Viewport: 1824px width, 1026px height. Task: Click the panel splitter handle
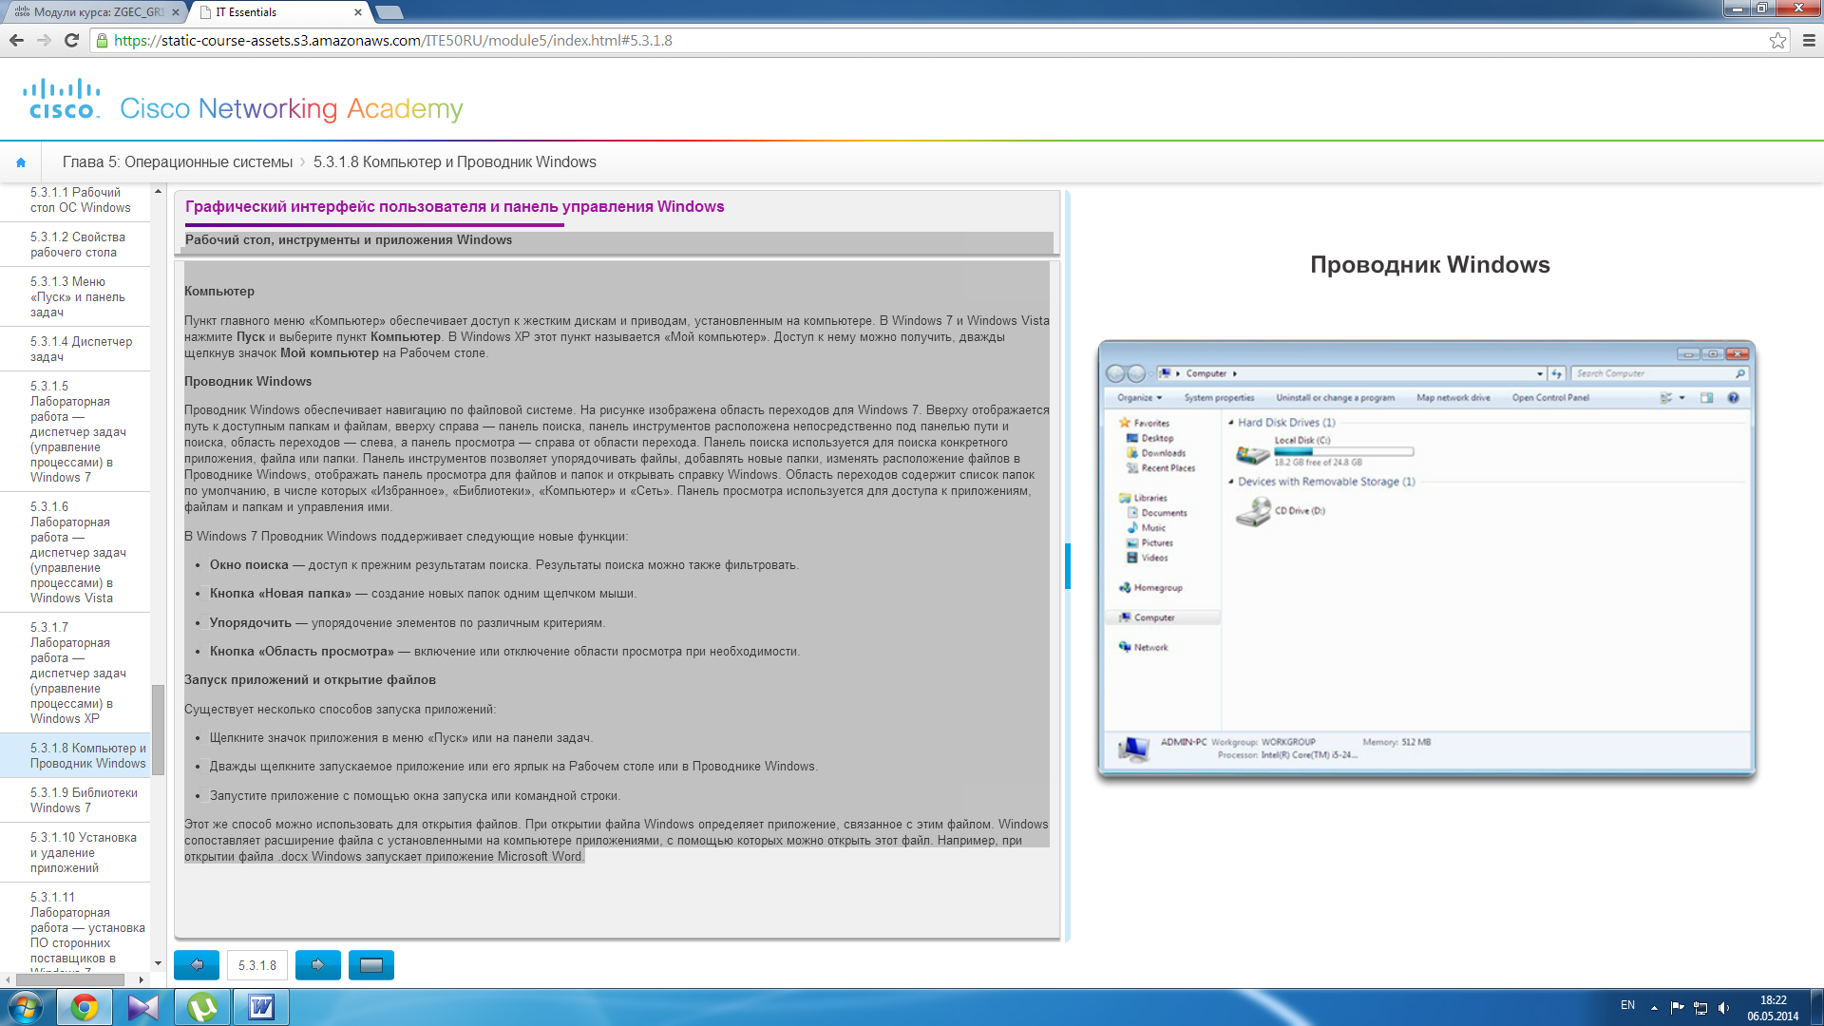pyautogui.click(x=1068, y=566)
